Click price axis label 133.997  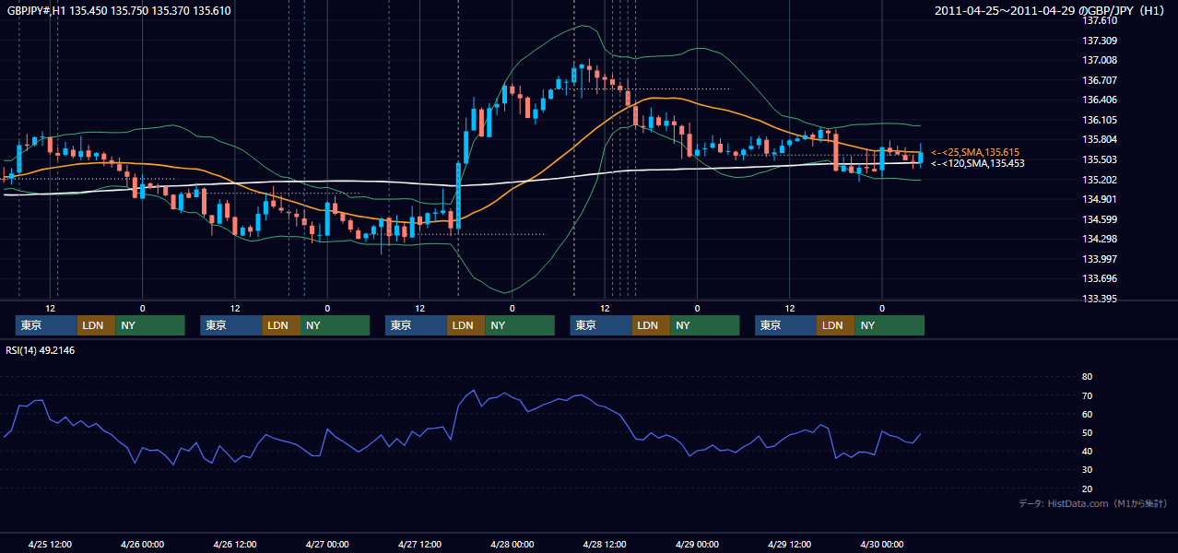coord(1099,259)
